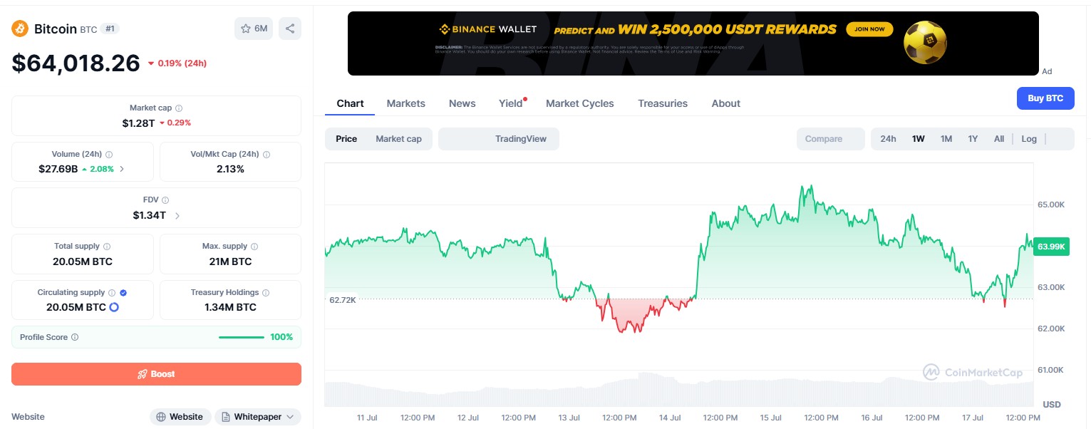Toggle the Log scale option
Image resolution: width=1091 pixels, height=429 pixels.
(1029, 139)
